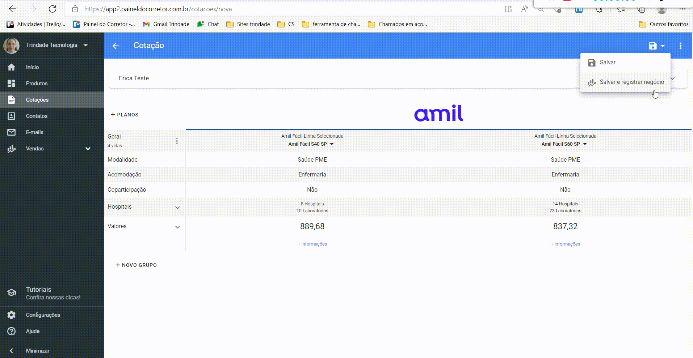Click the value 837,32
The height and width of the screenshot is (358, 693).
[565, 226]
